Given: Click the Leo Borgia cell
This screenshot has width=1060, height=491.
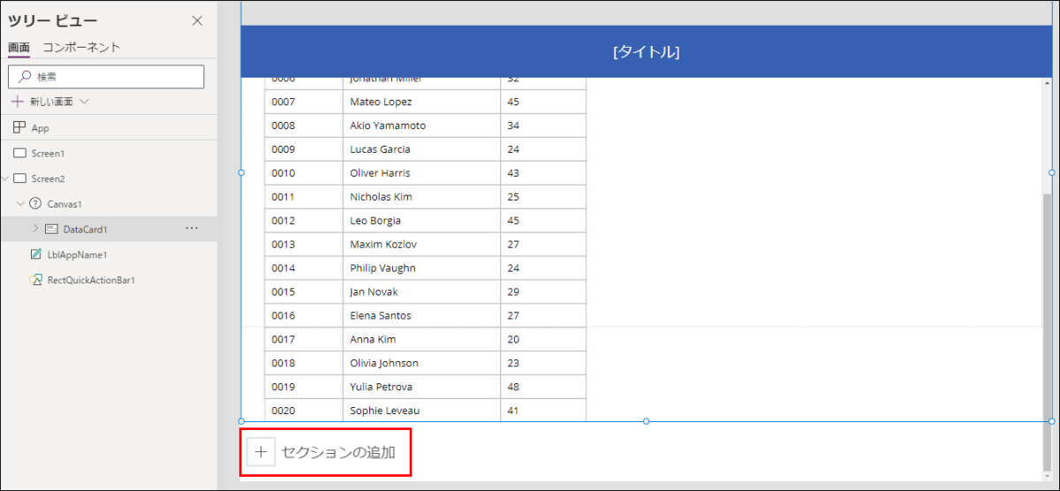Looking at the screenshot, I should [421, 221].
